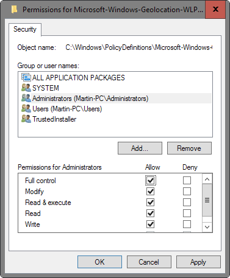This screenshot has width=230, height=278.
Task: Click the permissions scrollbar thumb
Action: (207, 200)
